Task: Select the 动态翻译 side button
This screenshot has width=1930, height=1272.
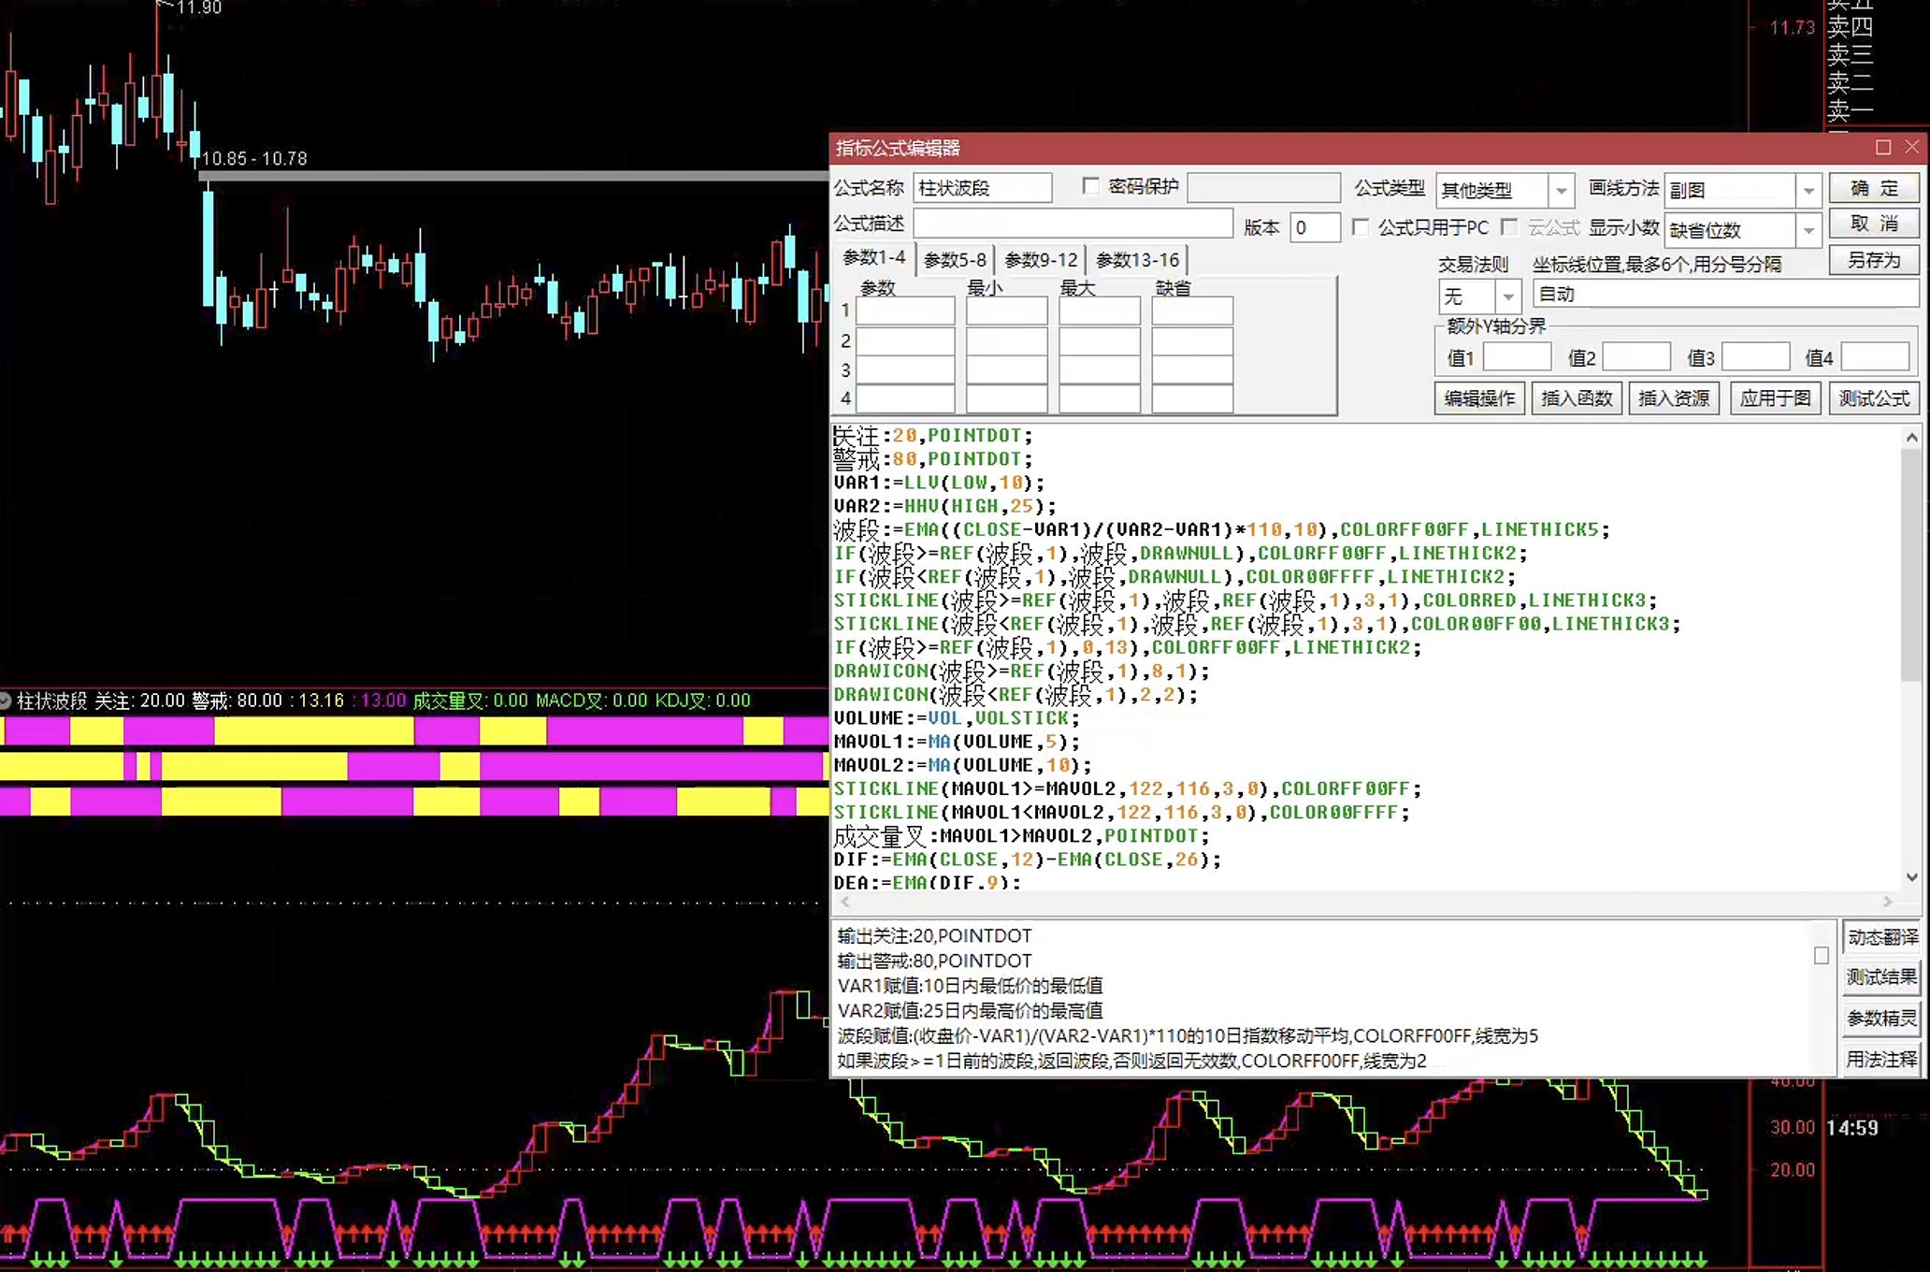Action: (x=1881, y=937)
